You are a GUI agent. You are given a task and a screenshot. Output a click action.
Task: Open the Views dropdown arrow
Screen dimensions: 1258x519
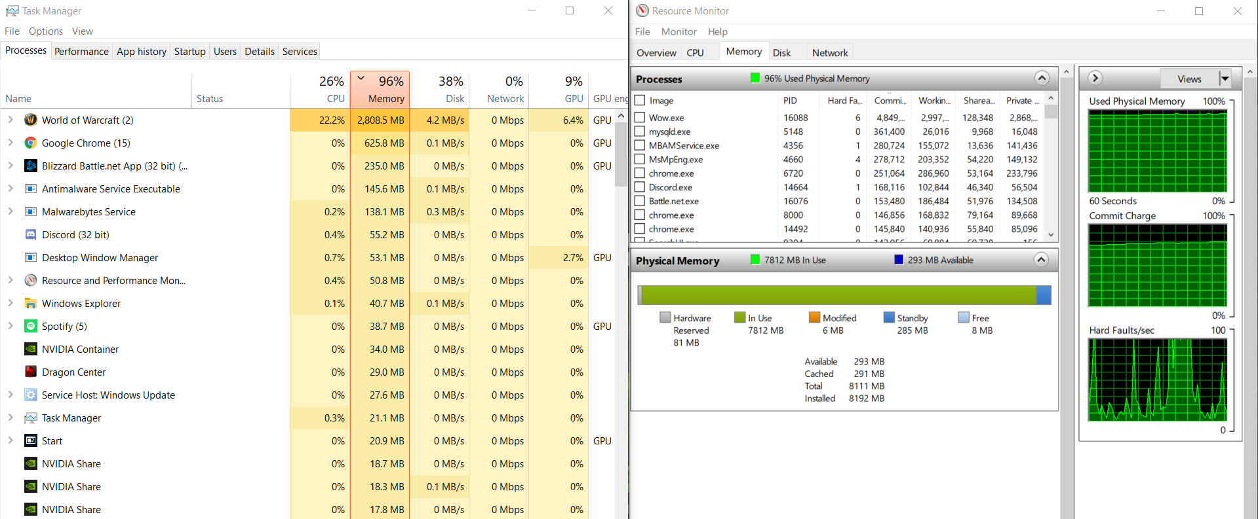tap(1225, 79)
